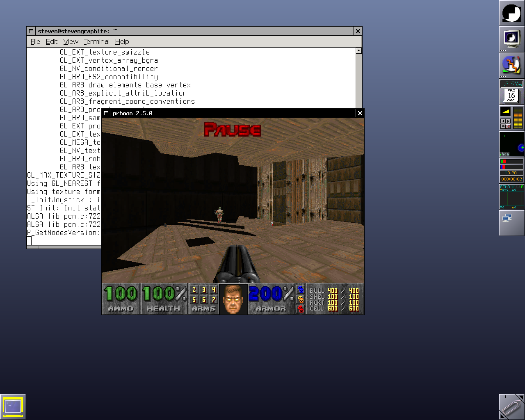Click the hda disk monitor dockapp

(511, 144)
